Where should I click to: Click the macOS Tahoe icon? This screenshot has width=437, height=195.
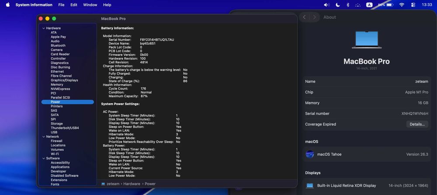pos(310,154)
